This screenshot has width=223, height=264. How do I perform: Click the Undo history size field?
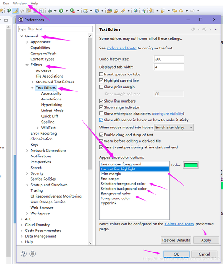pyautogui.click(x=169, y=59)
